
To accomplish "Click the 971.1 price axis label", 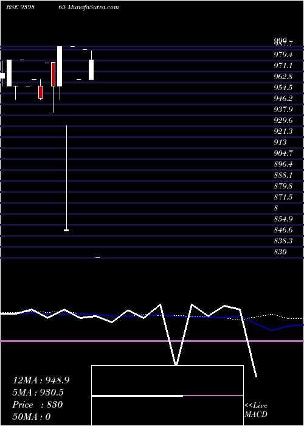I will (x=283, y=66).
